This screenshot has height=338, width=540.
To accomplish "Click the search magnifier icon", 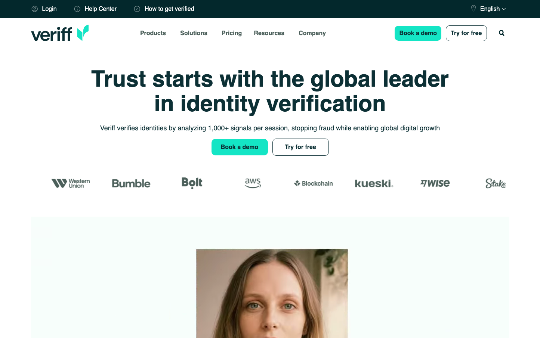I will (x=502, y=33).
